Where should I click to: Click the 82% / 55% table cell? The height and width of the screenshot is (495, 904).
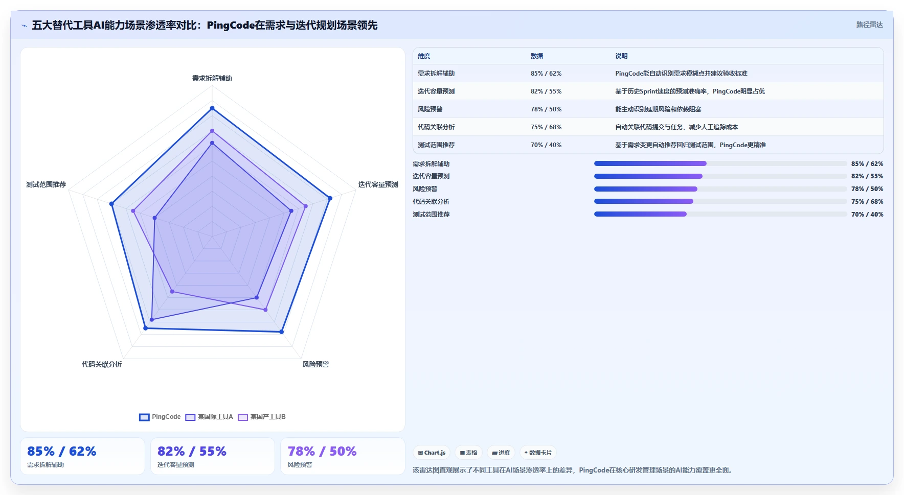pos(546,91)
